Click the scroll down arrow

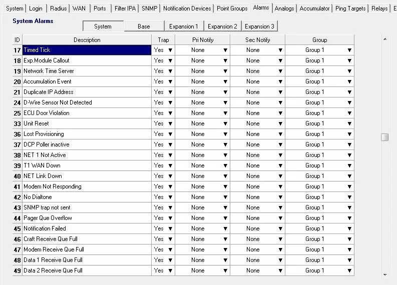point(384,274)
